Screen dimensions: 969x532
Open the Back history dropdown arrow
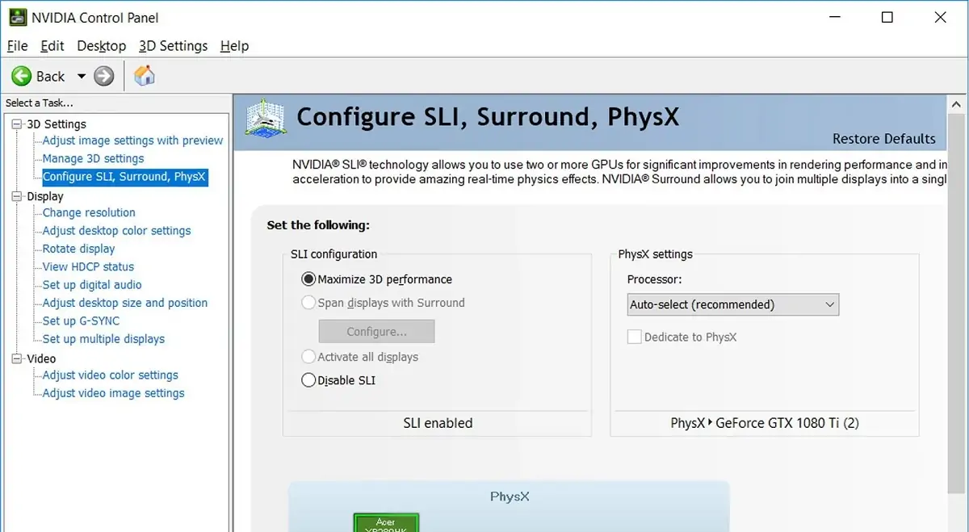81,77
